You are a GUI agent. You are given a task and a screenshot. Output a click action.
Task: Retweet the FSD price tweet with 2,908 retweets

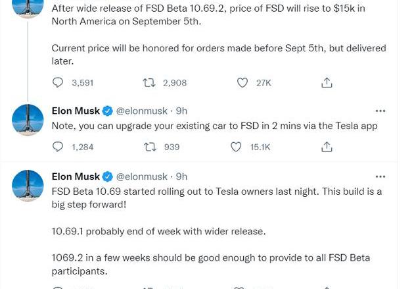click(x=149, y=83)
